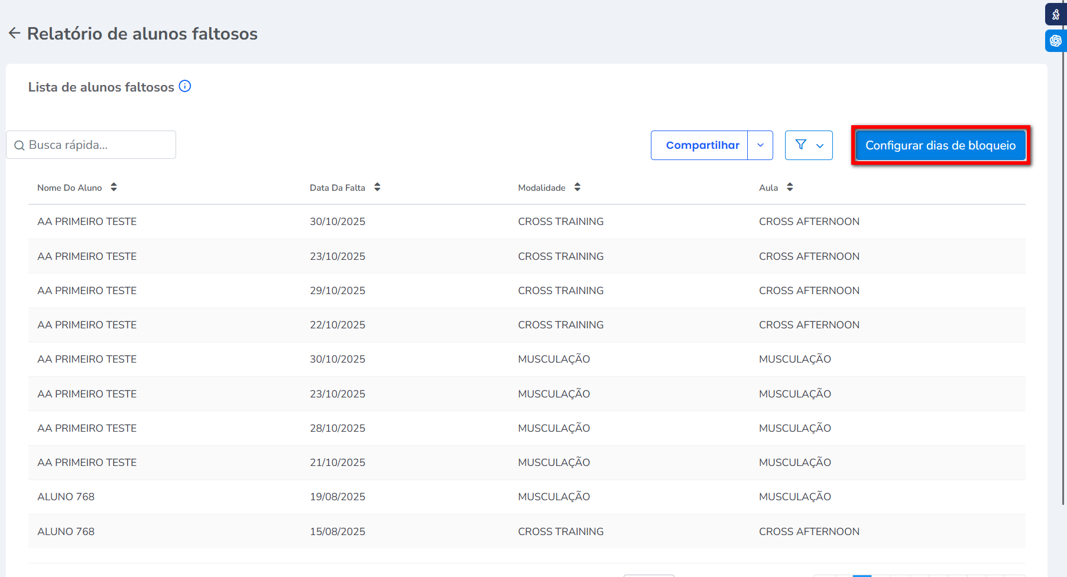Click the Modalidade column header
The height and width of the screenshot is (577, 1067).
pos(541,188)
